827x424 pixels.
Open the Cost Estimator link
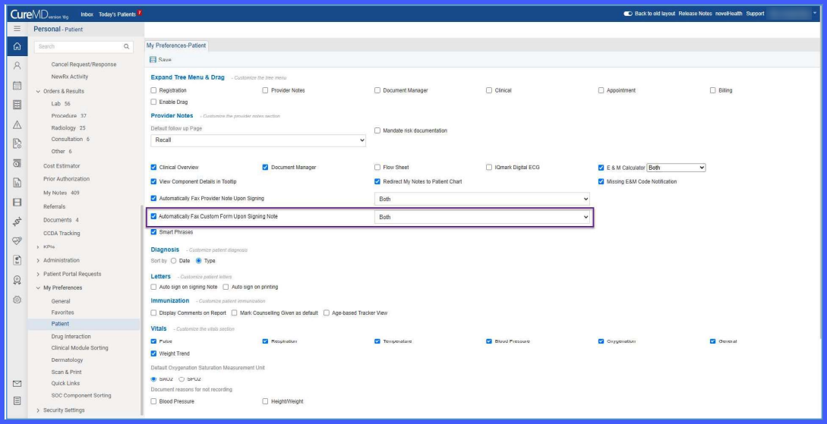click(x=62, y=166)
